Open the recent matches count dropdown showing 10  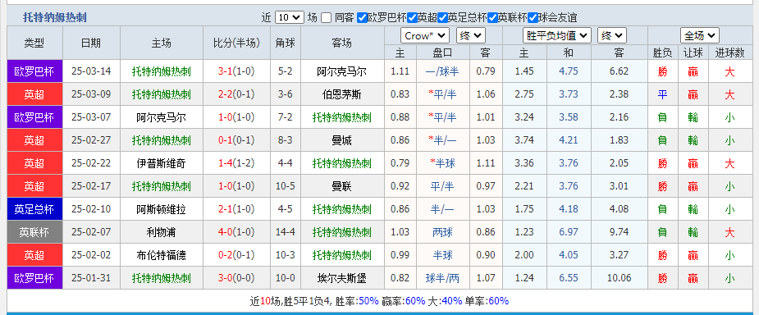[290, 18]
